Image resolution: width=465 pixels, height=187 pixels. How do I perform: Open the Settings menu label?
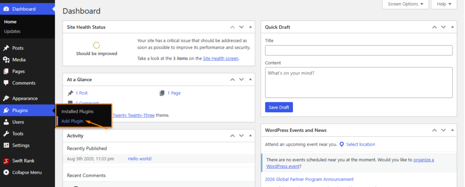coord(21,145)
